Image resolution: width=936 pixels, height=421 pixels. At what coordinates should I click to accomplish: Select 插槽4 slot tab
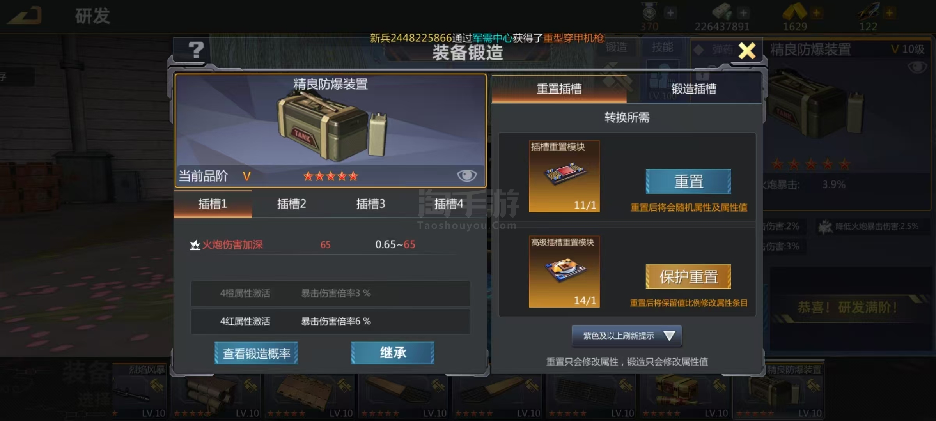448,204
